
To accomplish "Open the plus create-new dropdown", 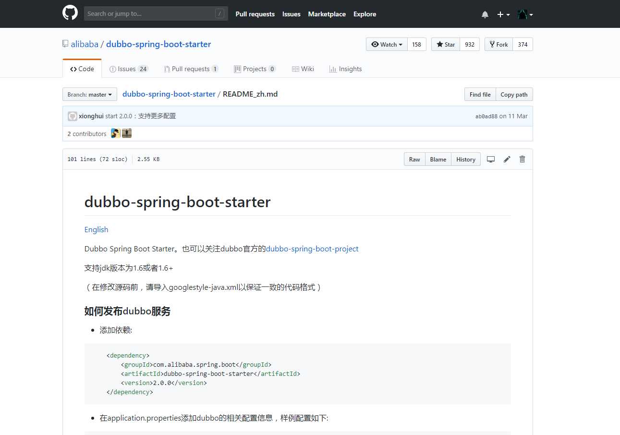I will [503, 14].
